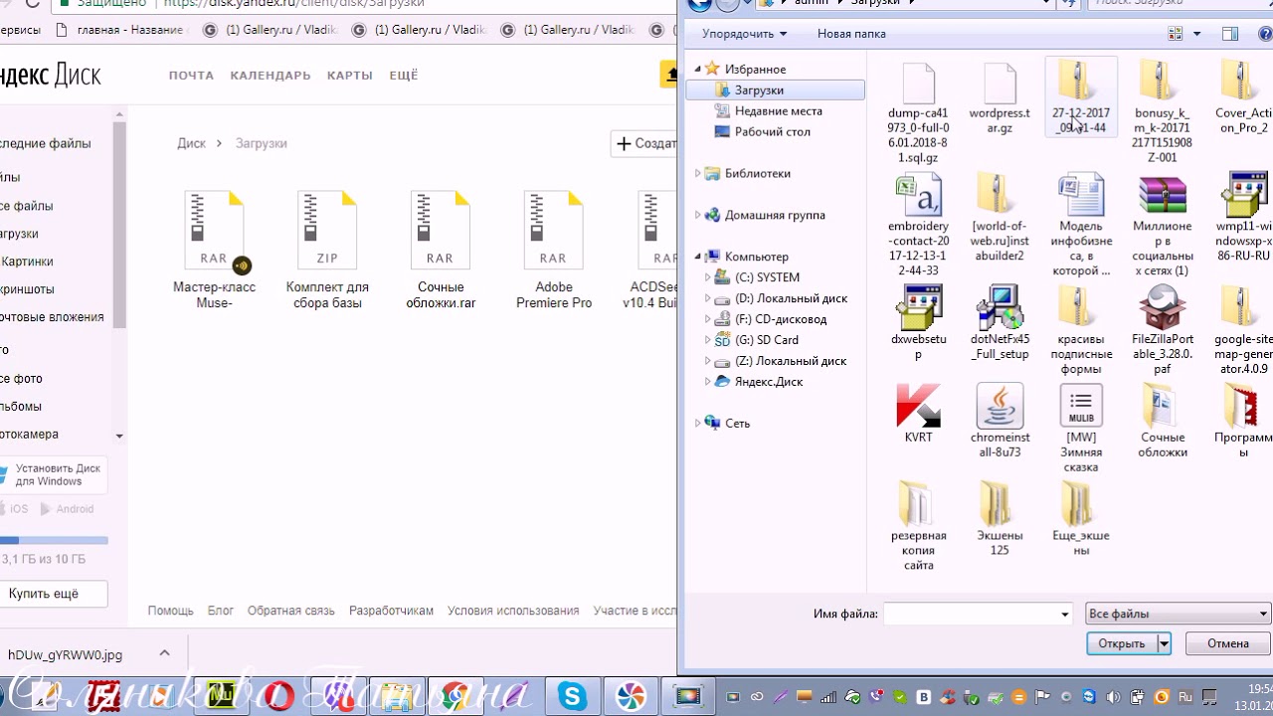Click Новая папка button
Image resolution: width=1273 pixels, height=716 pixels.
tap(851, 34)
